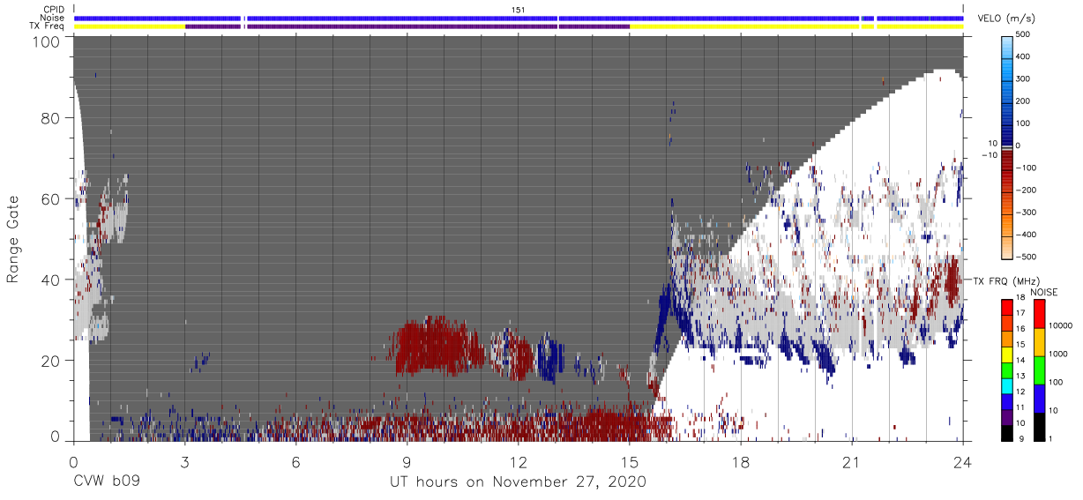The width and height of the screenshot is (1083, 500).
Task: Click the 200 label on velocity colorbar
Action: [x=1023, y=101]
